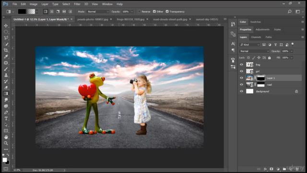
Task: Select the Eraser tool
Action: [x=6, y=87]
